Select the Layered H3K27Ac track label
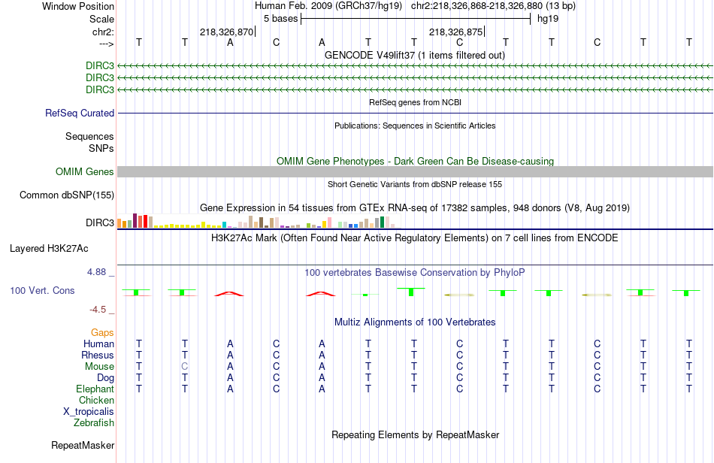The image size is (714, 463). pos(49,249)
